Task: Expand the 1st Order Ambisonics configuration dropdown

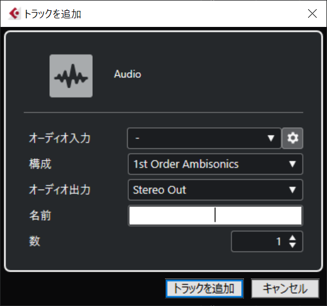Action: pos(215,164)
